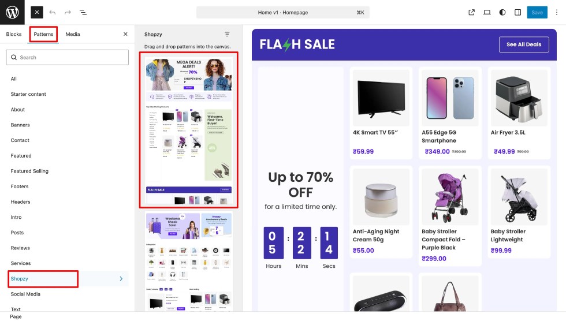Click the Save button
The image size is (566, 321).
[x=537, y=12]
